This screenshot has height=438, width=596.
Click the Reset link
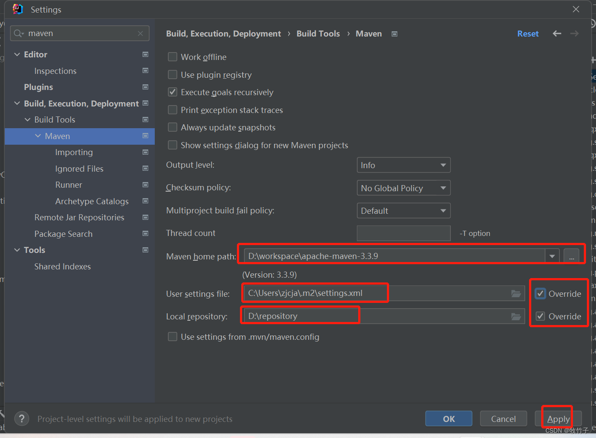pos(528,33)
